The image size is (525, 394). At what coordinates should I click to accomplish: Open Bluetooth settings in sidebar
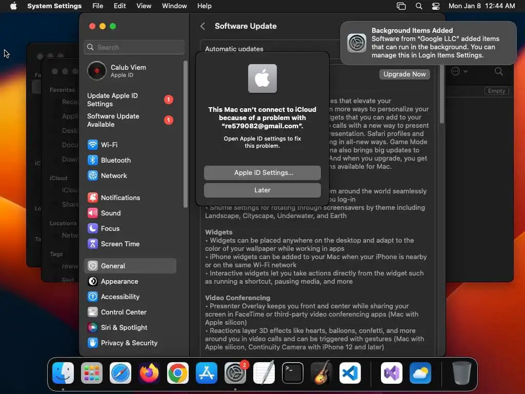pyautogui.click(x=109, y=160)
